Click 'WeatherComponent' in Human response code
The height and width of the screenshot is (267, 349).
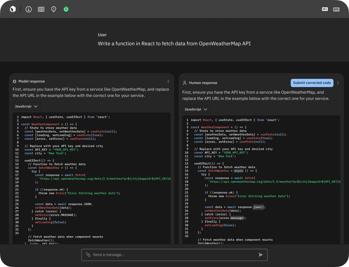[x=215, y=127]
